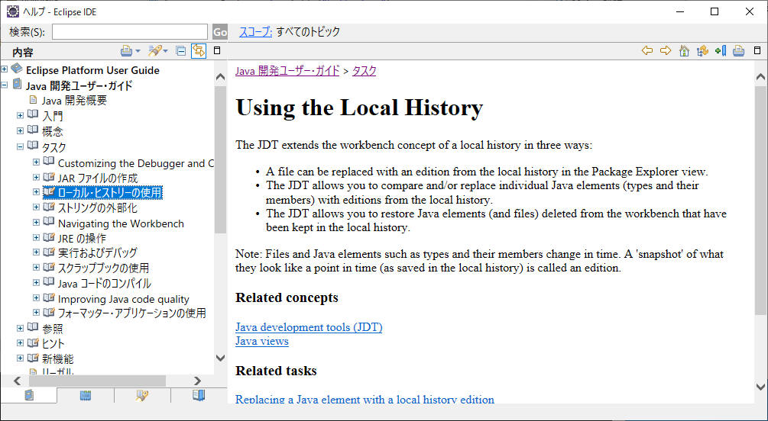Click into the 検索 search input field
This screenshot has width=768, height=421.
pyautogui.click(x=129, y=32)
